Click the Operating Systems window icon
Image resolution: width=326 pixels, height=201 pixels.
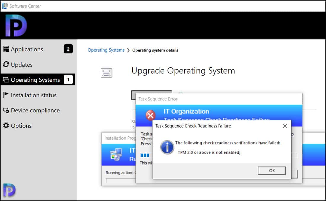pos(6,80)
